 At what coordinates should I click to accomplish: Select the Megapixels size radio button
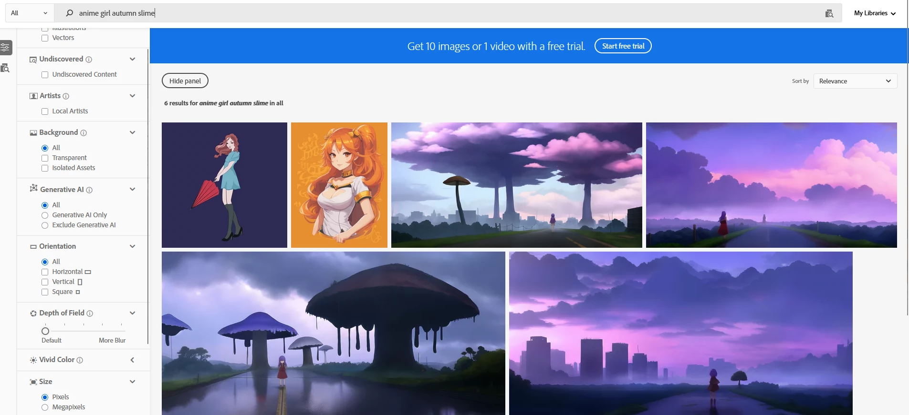pos(45,407)
